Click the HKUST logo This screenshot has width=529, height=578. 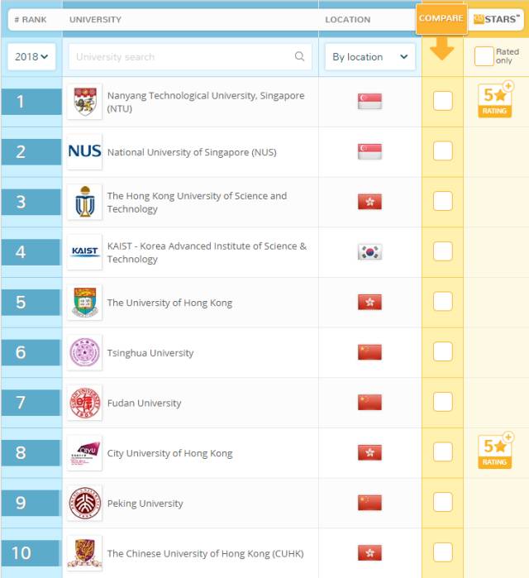85,202
